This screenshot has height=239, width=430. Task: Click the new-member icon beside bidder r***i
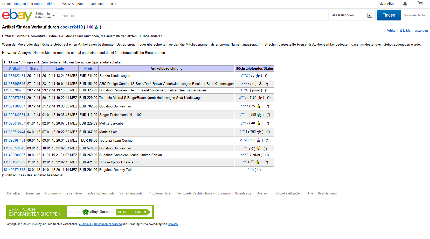coord(259,148)
